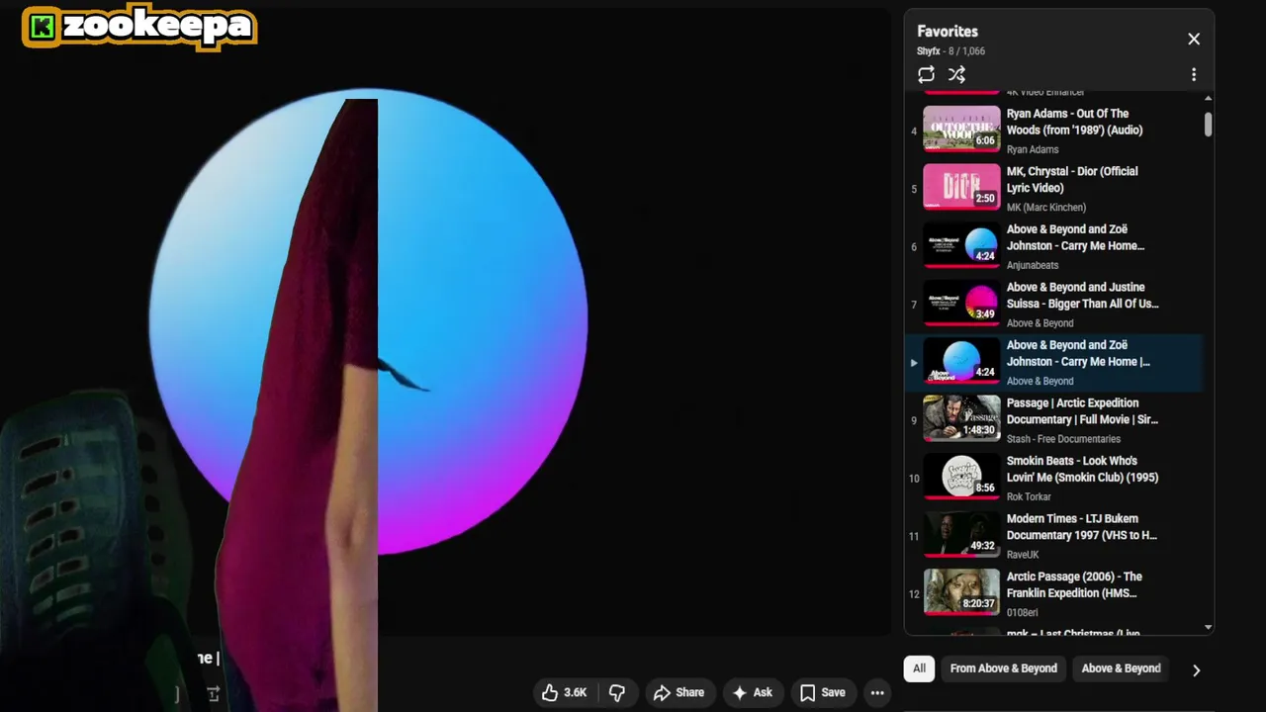Image resolution: width=1266 pixels, height=712 pixels.
Task: Dislike the video with thumbs down
Action: click(617, 692)
